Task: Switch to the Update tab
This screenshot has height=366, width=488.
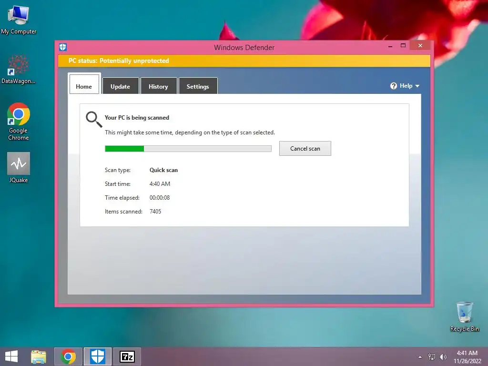Action: point(121,86)
